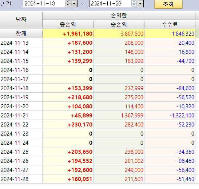Select gross profit +218,680 cell
This screenshot has width=199, height=189.
tap(68, 97)
